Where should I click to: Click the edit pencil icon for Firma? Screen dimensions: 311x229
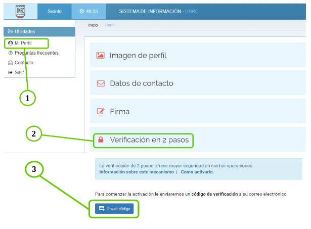click(x=101, y=111)
